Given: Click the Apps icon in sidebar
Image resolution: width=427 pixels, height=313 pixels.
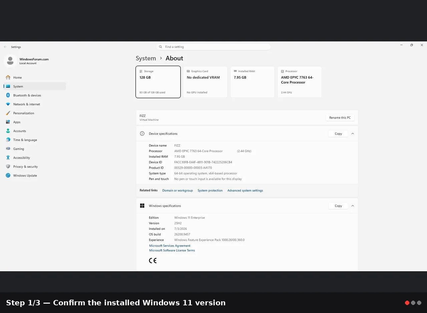Looking at the screenshot, I should coord(8,122).
